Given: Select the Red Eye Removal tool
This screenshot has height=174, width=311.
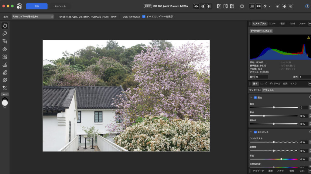Looking at the screenshot, I should 5,49.
